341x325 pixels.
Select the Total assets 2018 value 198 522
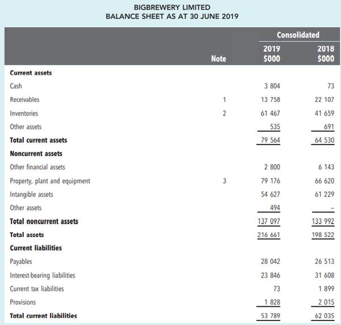tap(323, 234)
